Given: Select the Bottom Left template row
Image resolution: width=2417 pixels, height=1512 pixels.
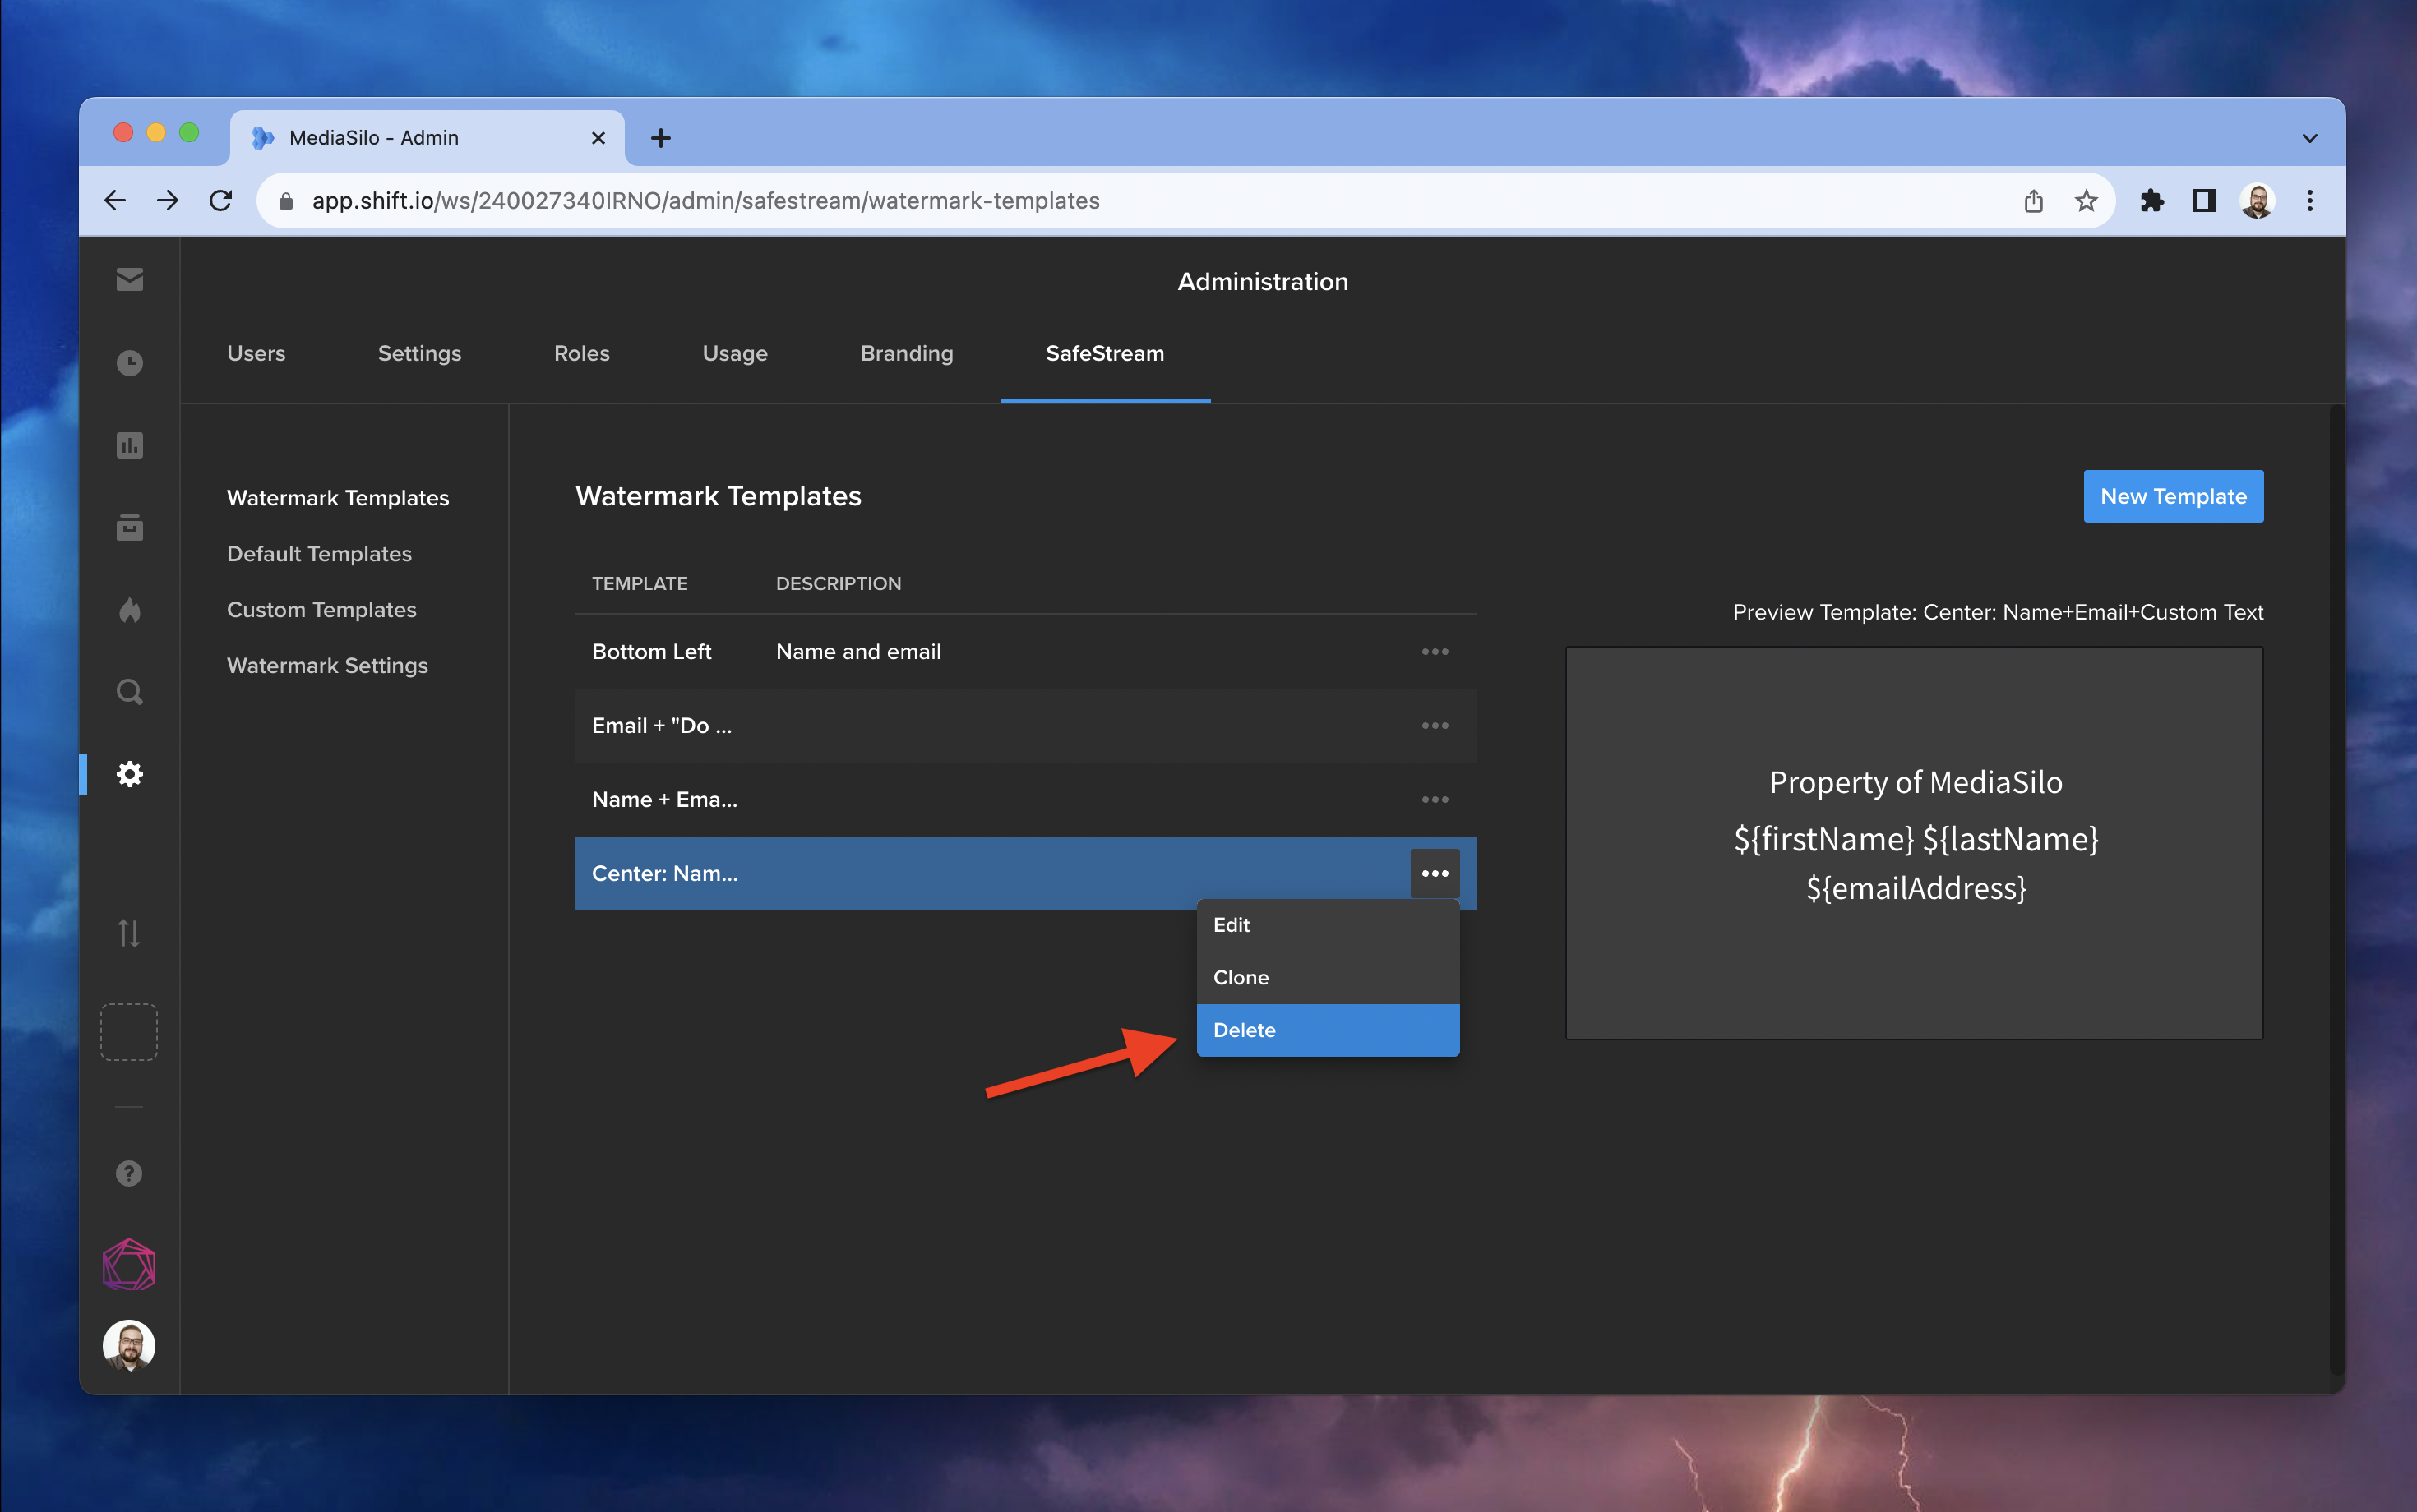Looking at the screenshot, I should click(x=1025, y=651).
